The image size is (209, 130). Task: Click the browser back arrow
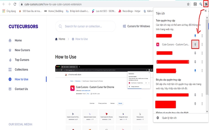tap(4, 4)
